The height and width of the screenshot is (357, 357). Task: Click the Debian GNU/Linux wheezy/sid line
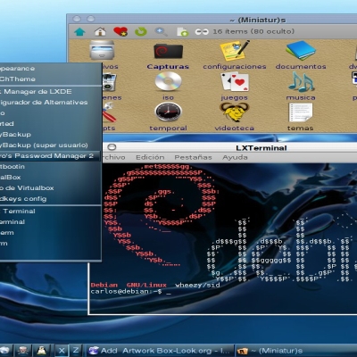(x=155, y=285)
